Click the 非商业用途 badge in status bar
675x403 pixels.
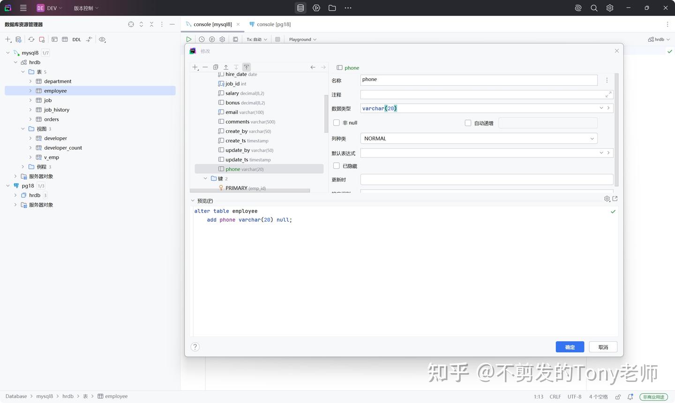pos(653,397)
